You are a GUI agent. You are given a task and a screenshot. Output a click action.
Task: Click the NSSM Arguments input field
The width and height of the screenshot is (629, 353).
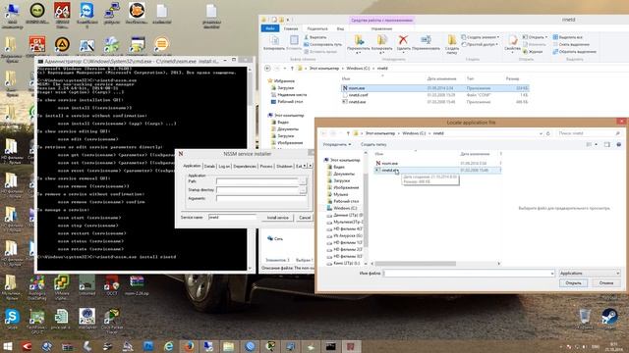[261, 198]
